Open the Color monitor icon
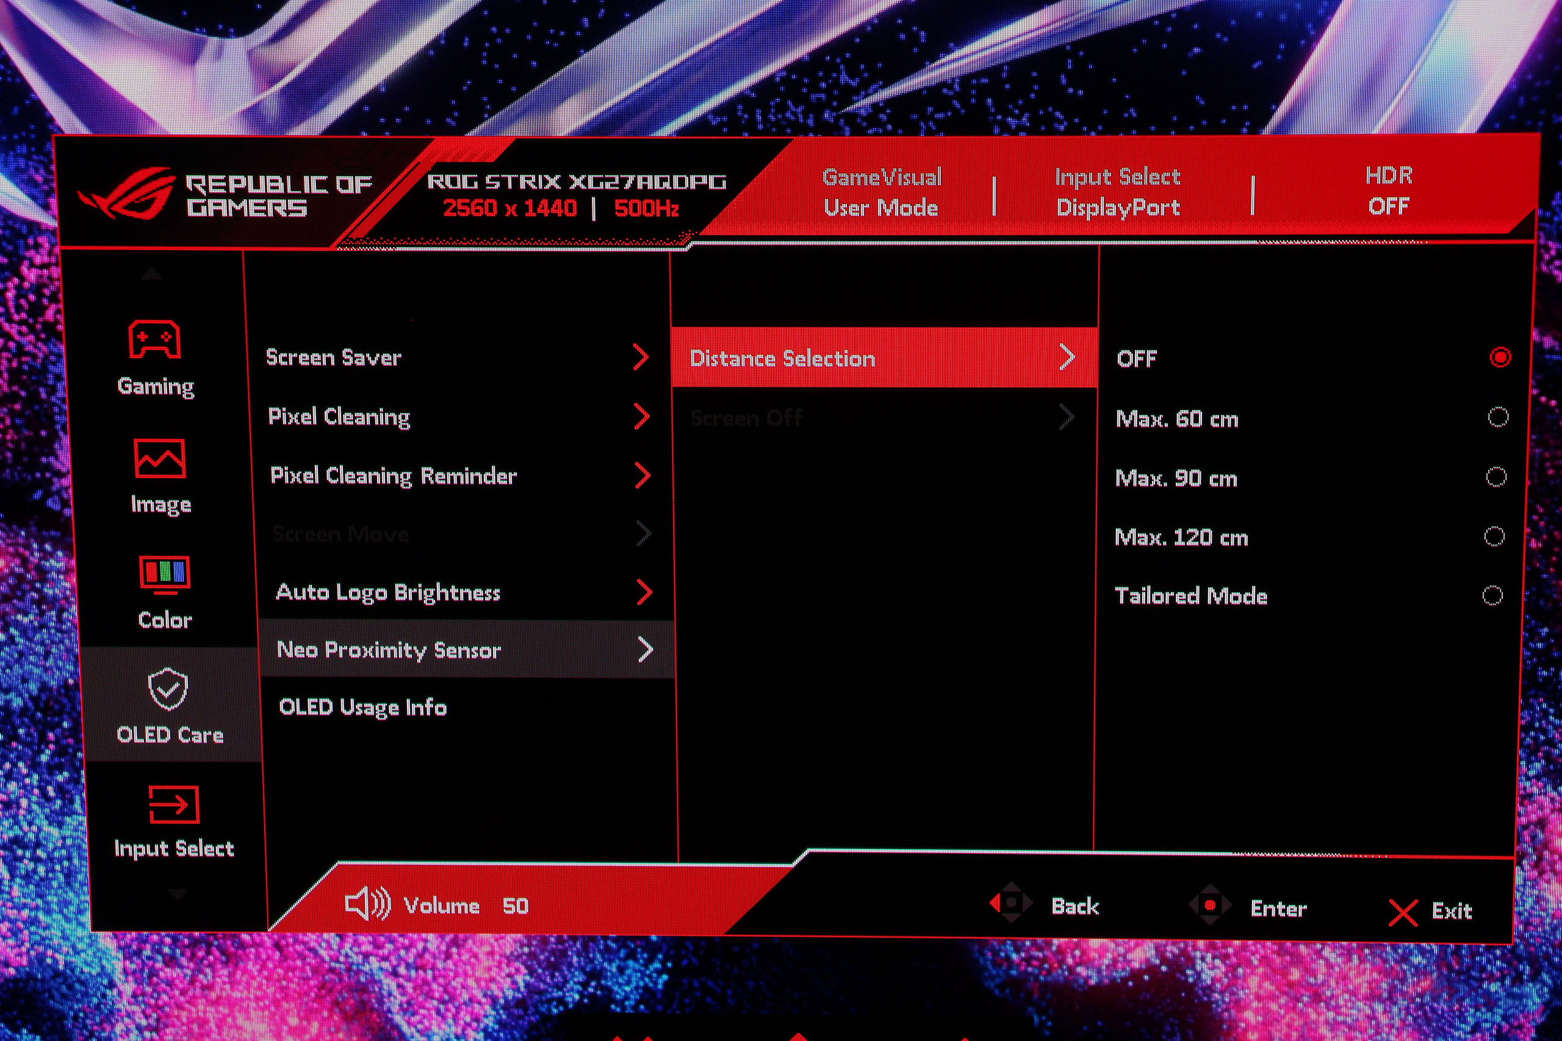 [x=164, y=574]
